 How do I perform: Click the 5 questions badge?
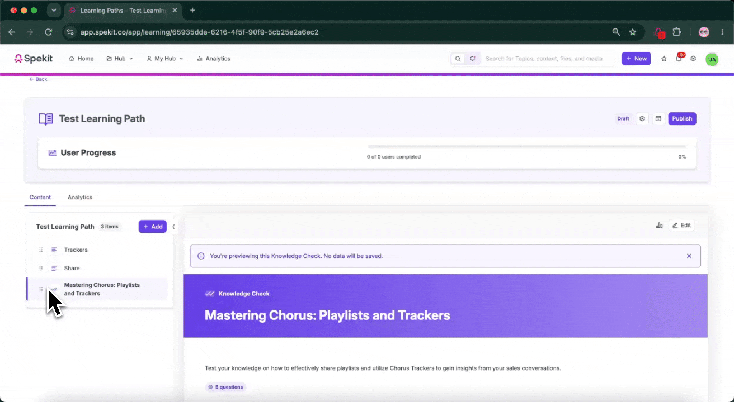[225, 387]
